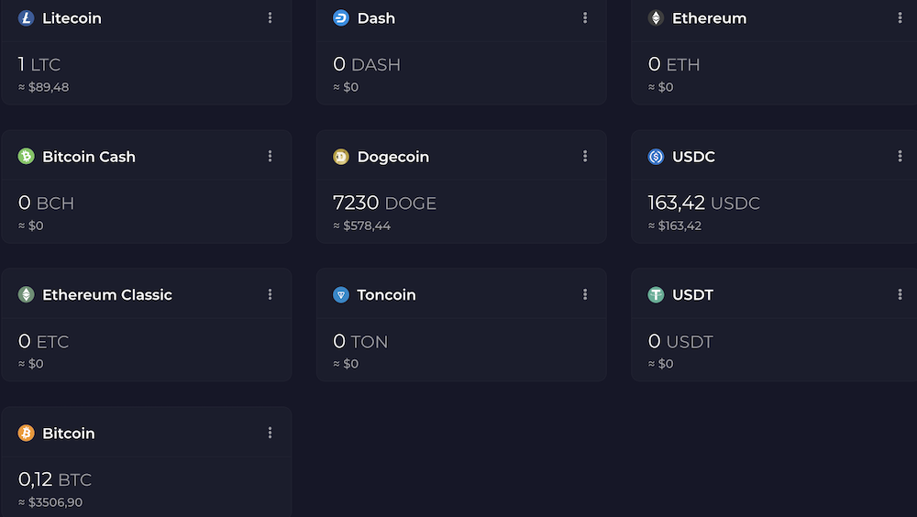
Task: Select the Ethereum Classic wallet title
Action: click(x=107, y=295)
